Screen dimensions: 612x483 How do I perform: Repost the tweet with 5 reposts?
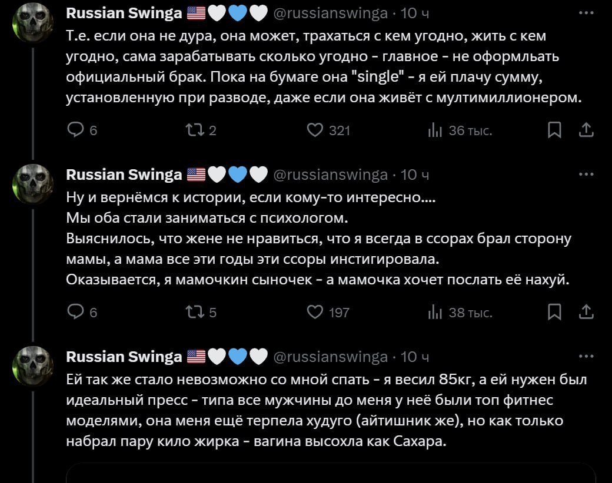(x=194, y=313)
